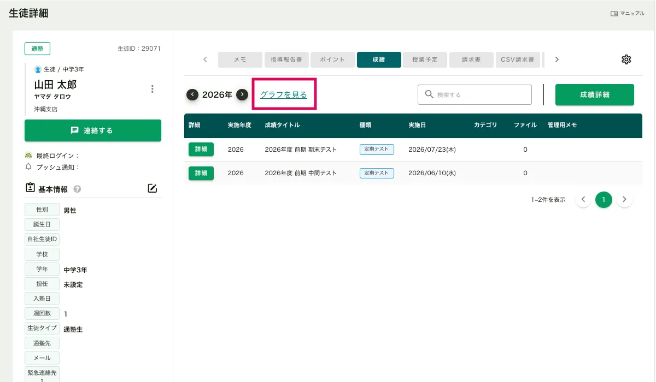Switch to the メモ tab
This screenshot has height=382, width=656.
pyautogui.click(x=239, y=59)
